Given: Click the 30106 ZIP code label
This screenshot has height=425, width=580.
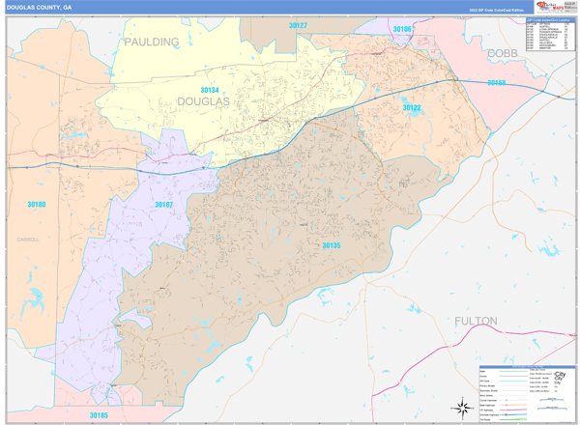Looking at the screenshot, I should [x=402, y=30].
